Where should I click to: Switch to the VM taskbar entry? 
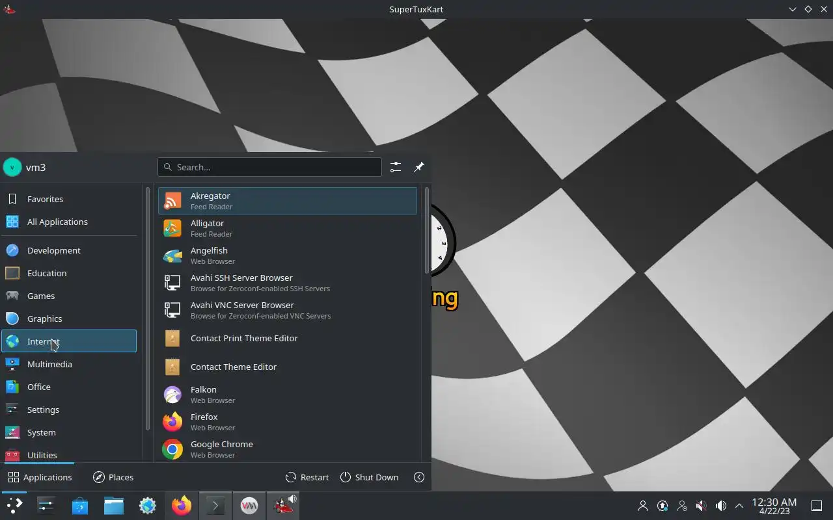[x=249, y=506]
